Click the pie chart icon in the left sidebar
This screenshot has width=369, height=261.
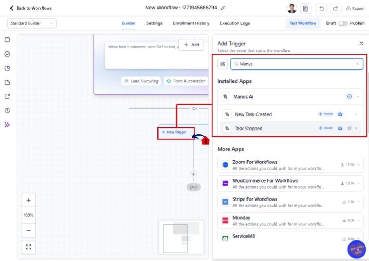[8, 68]
